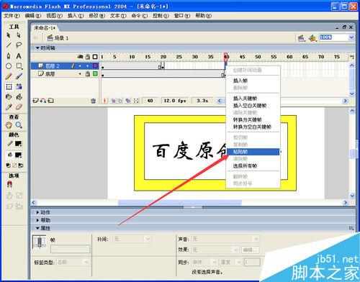Screen dimensions: 360x282
Task: Click the Center Frame timeline icon
Action: (104, 101)
